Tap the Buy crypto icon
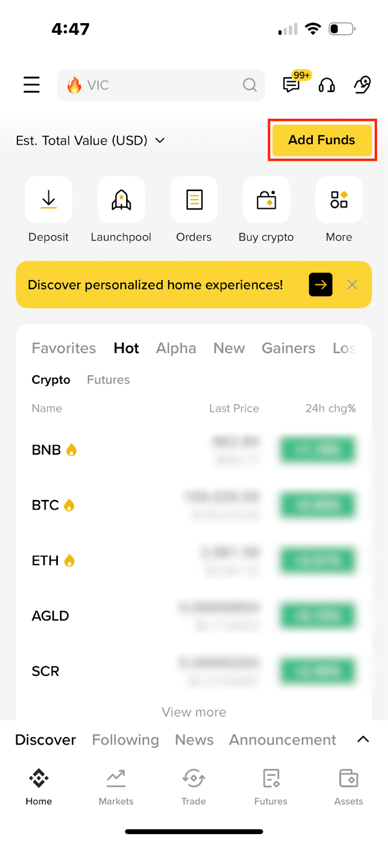The height and width of the screenshot is (842, 388). click(x=266, y=200)
